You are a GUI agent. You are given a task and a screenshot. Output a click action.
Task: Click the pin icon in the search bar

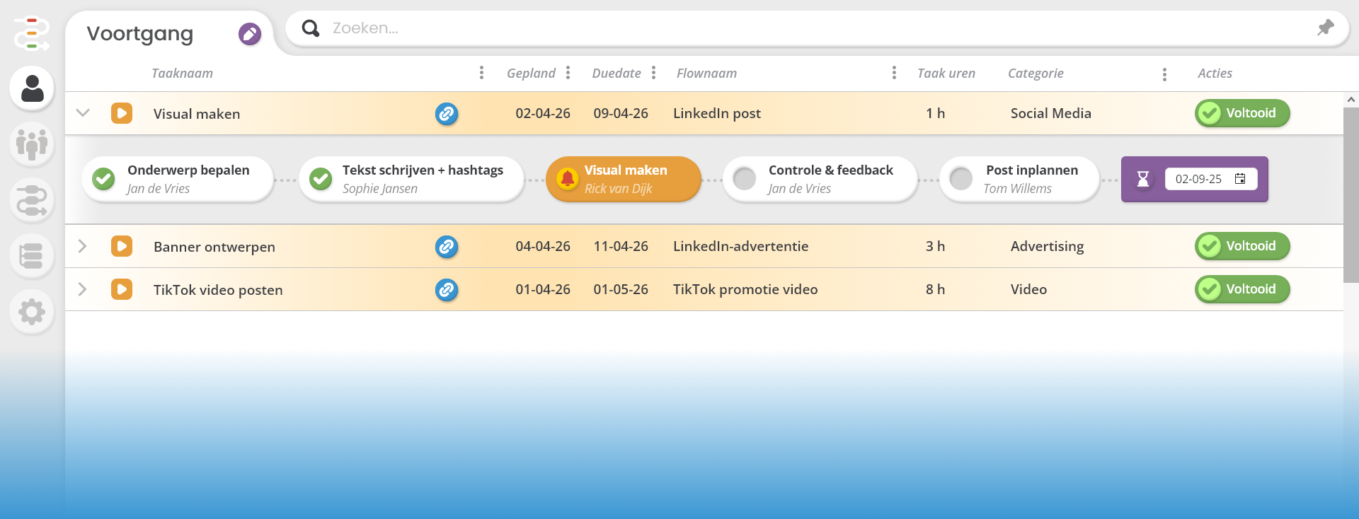tap(1325, 28)
